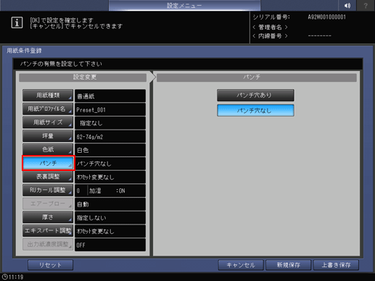Viewport: 375px width, 281px height.
Task: Click the 指定しない thickness value
Action: pos(110,218)
